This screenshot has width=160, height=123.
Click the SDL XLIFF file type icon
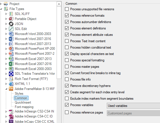[x=11, y=14]
